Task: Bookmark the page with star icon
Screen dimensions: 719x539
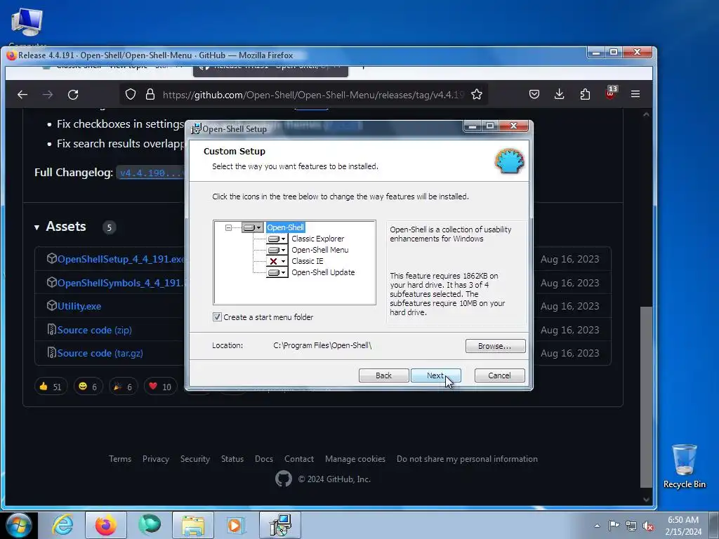Action: 477,95
